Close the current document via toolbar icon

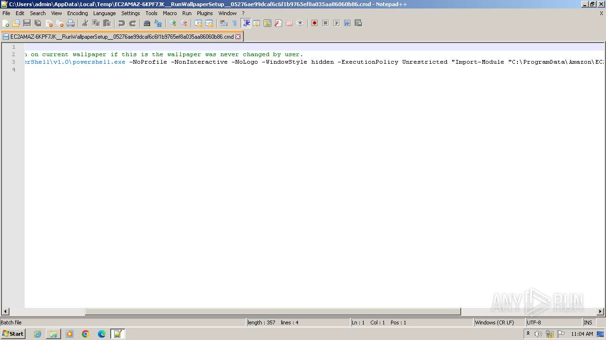pos(49,23)
